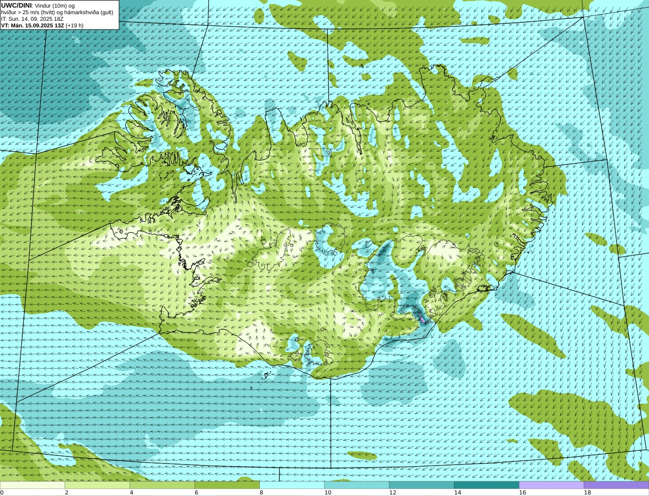Viewport: 649px width, 496px height.
Task: Click the 14–16 m/s dark teal legend swatch
Action: pos(487,485)
